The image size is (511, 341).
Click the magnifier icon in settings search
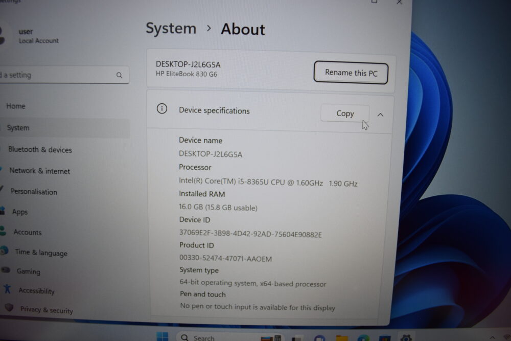tap(119, 75)
